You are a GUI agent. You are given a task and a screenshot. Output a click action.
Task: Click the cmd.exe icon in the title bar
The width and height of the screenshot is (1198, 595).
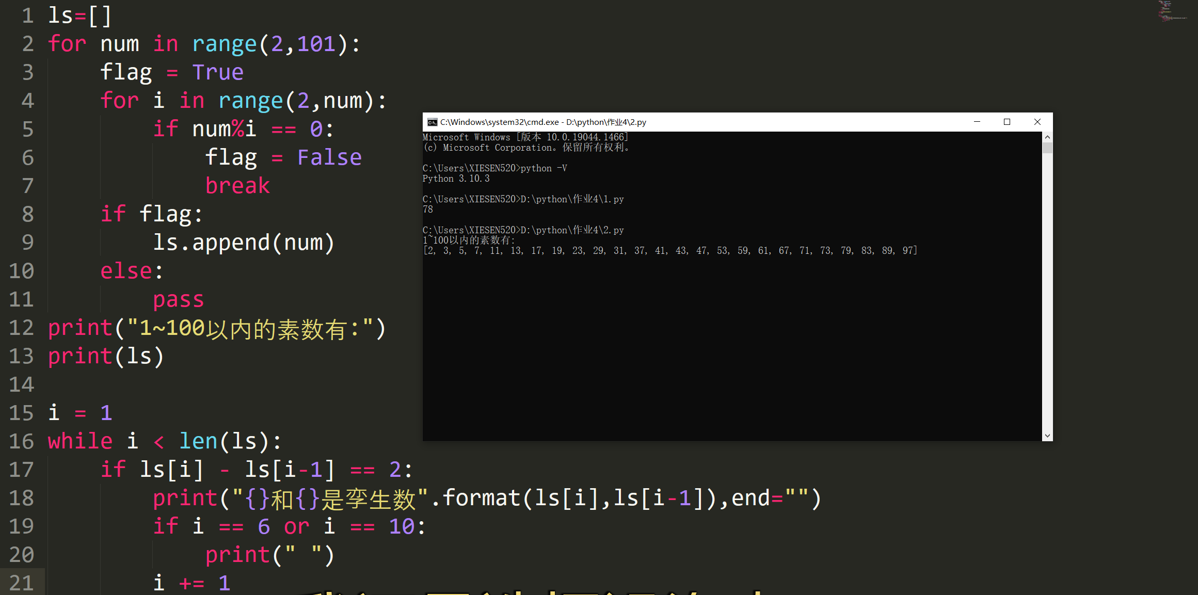point(432,122)
